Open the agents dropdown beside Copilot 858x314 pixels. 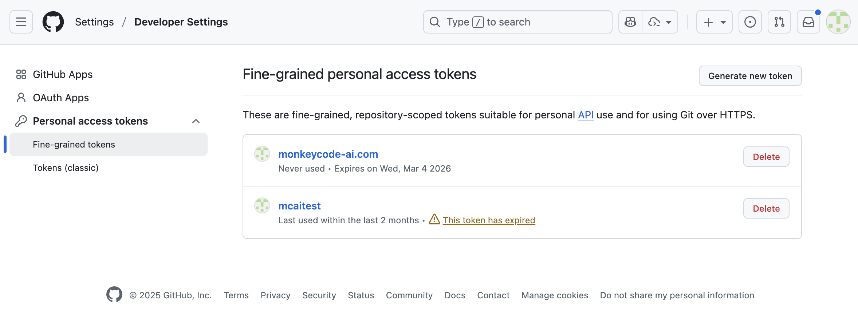click(660, 22)
